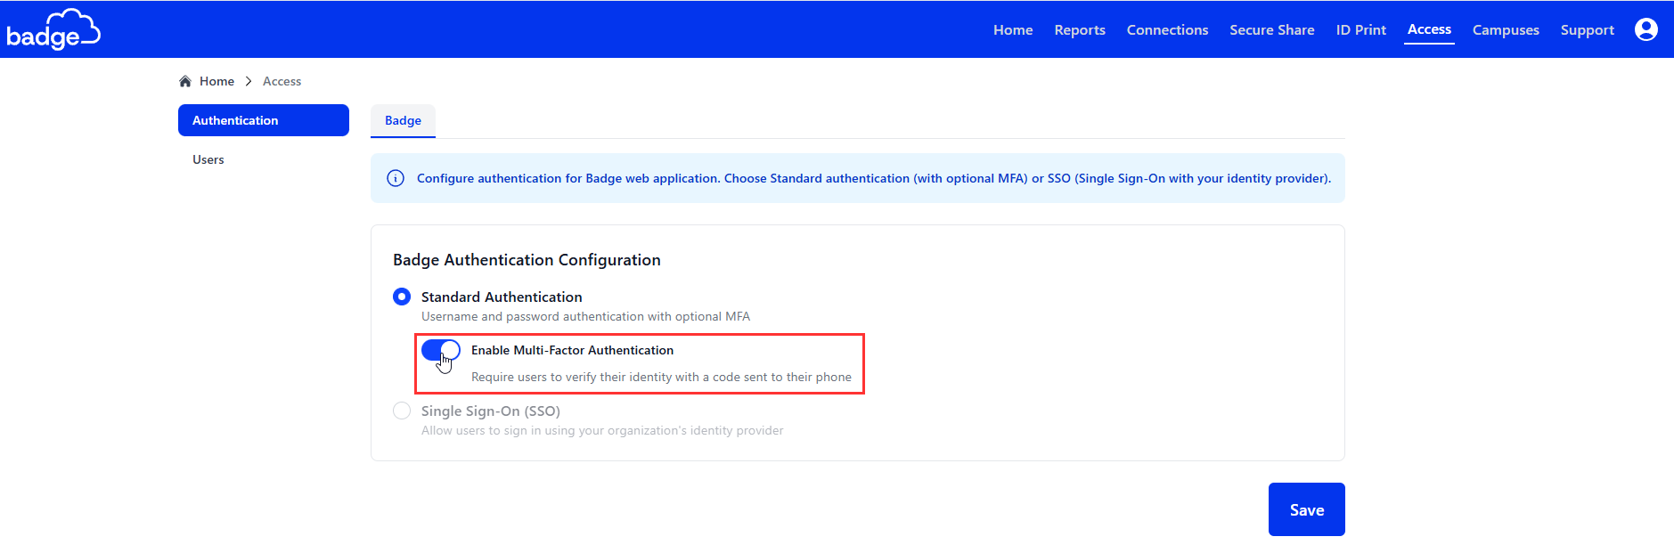This screenshot has height=545, width=1674.
Task: Open Home in top navigation
Action: (x=1013, y=29)
